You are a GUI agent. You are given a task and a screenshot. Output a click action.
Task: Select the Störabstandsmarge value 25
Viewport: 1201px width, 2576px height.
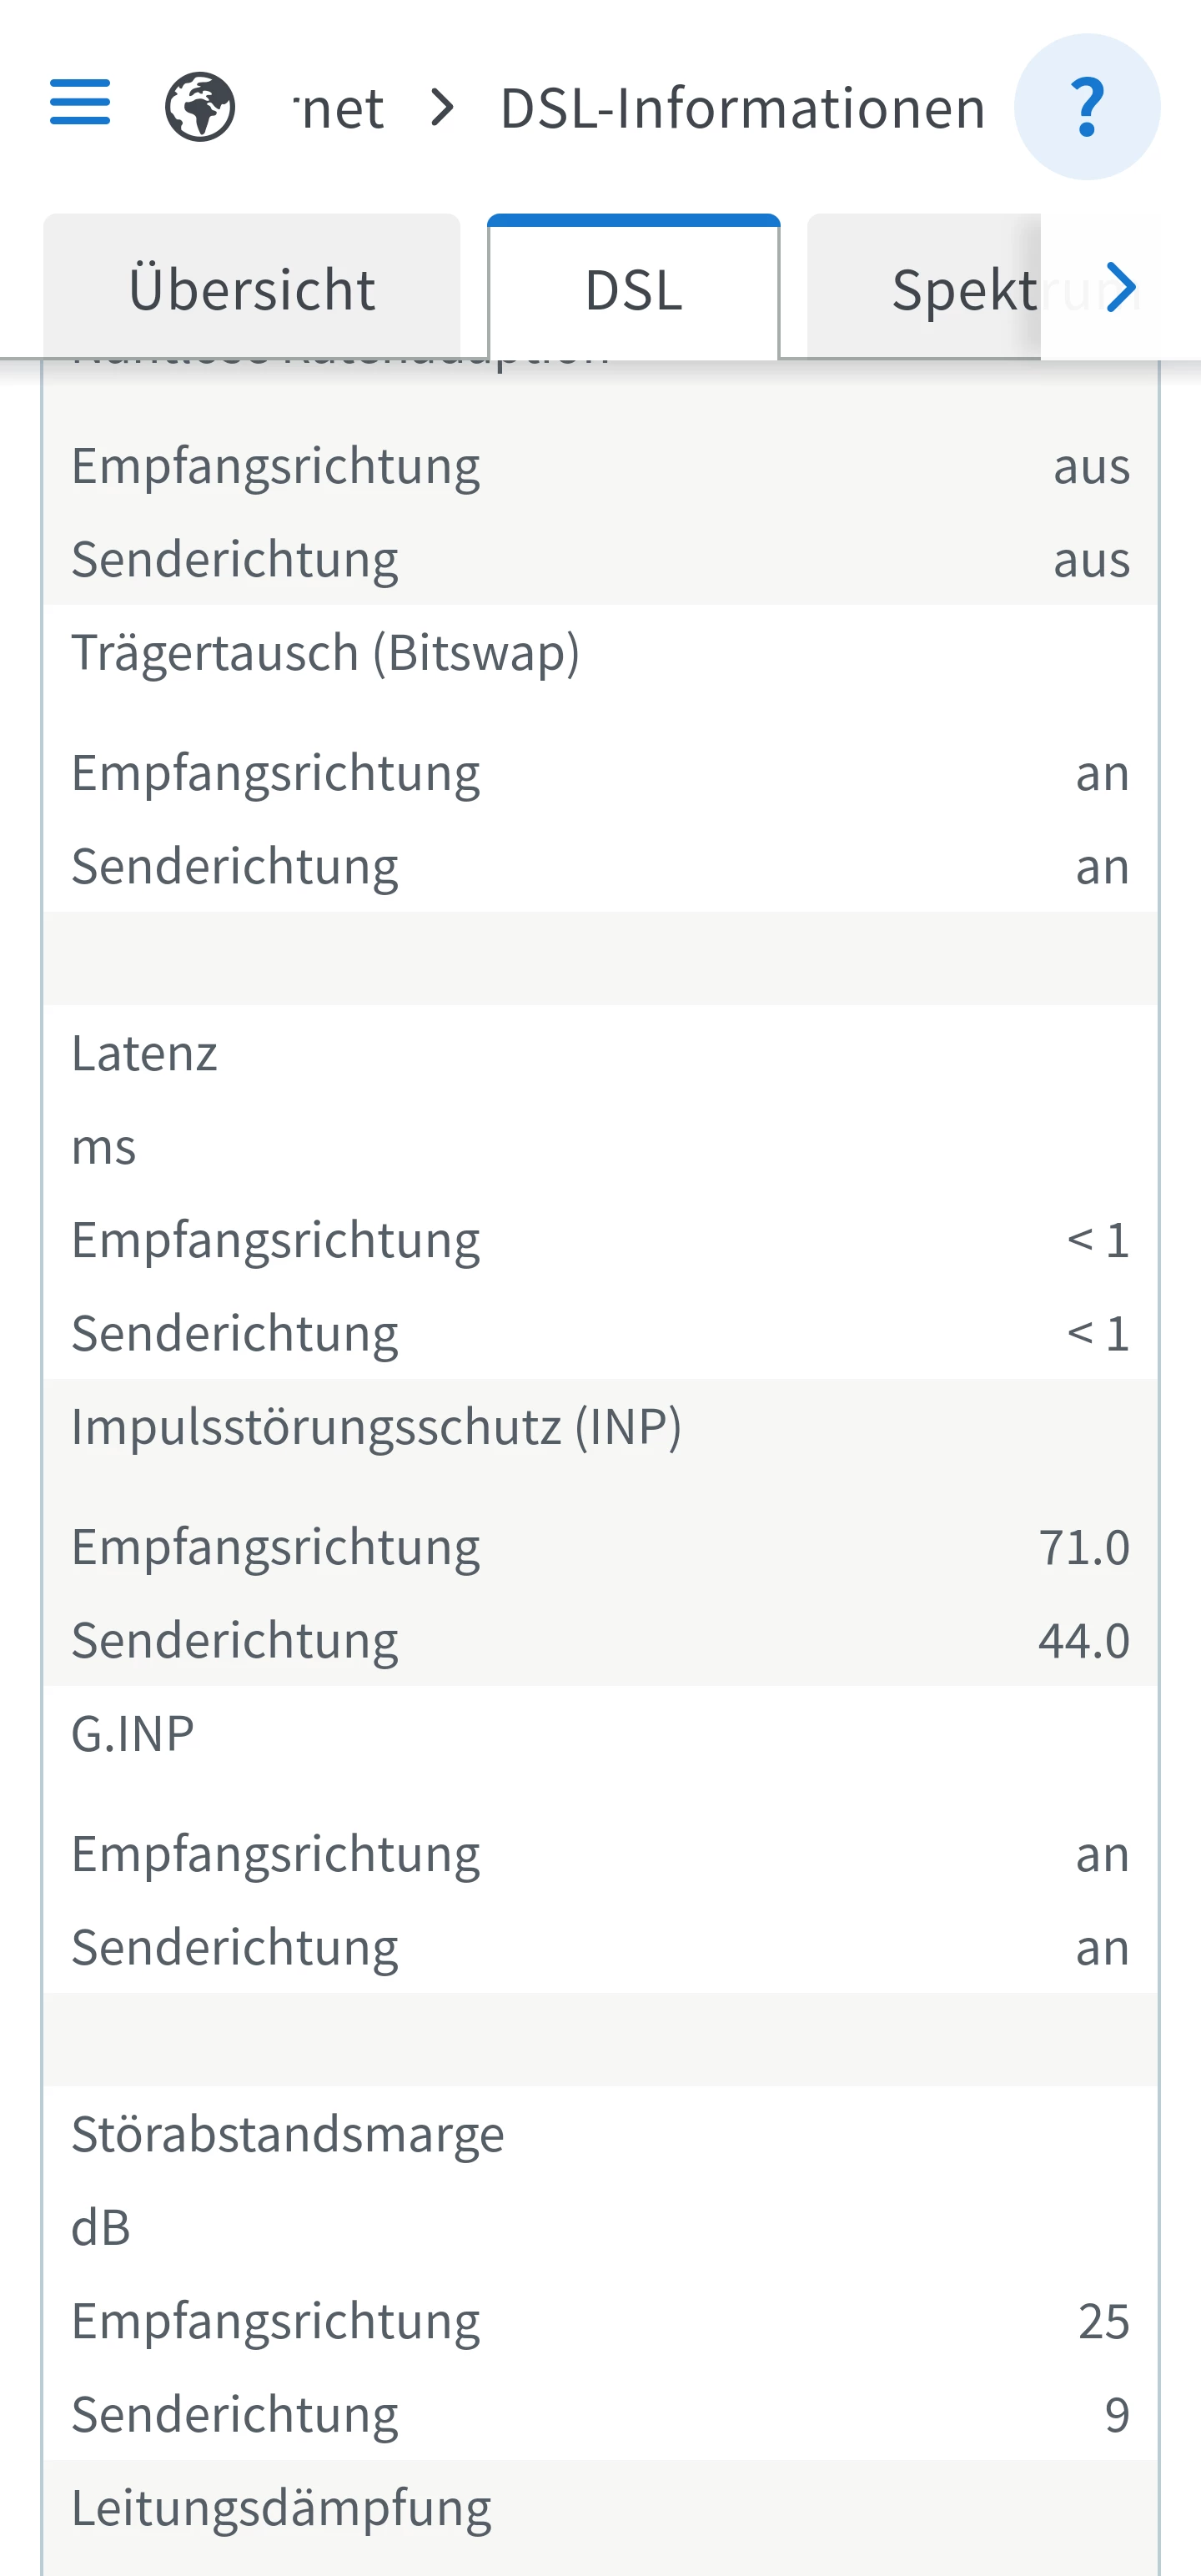coord(1103,2320)
